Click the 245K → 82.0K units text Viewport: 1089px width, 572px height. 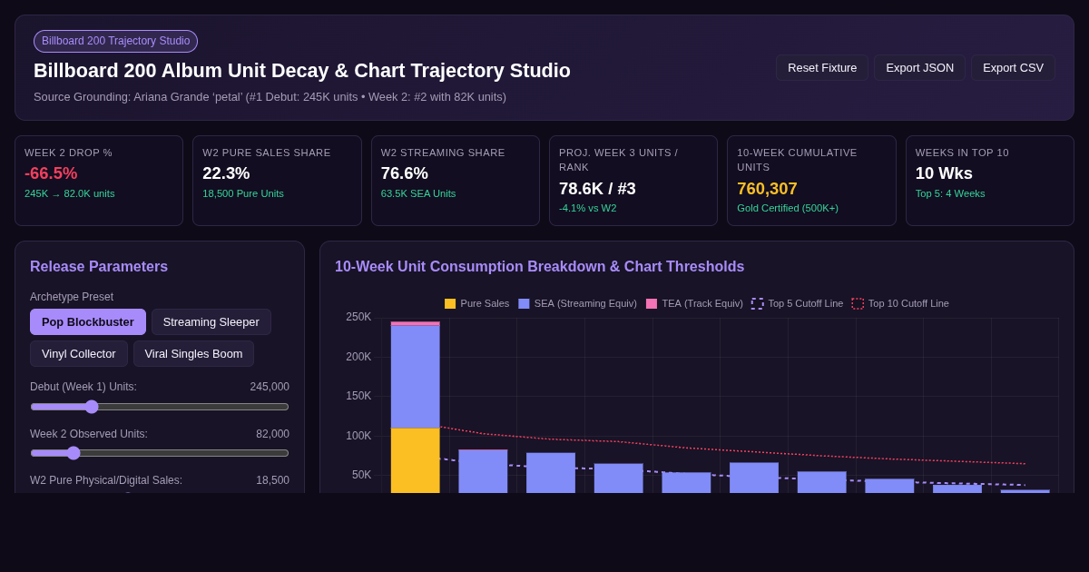point(70,193)
